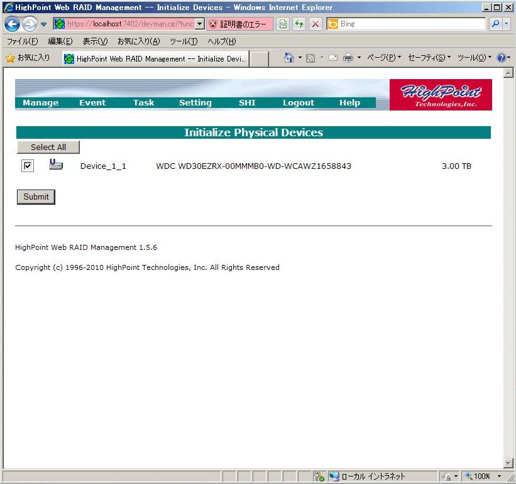This screenshot has width=516, height=484.
Task: Open the お気に入り(A) menu
Action: pos(138,41)
